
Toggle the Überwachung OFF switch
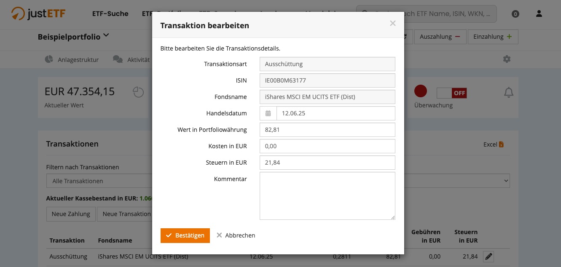pyautogui.click(x=451, y=93)
